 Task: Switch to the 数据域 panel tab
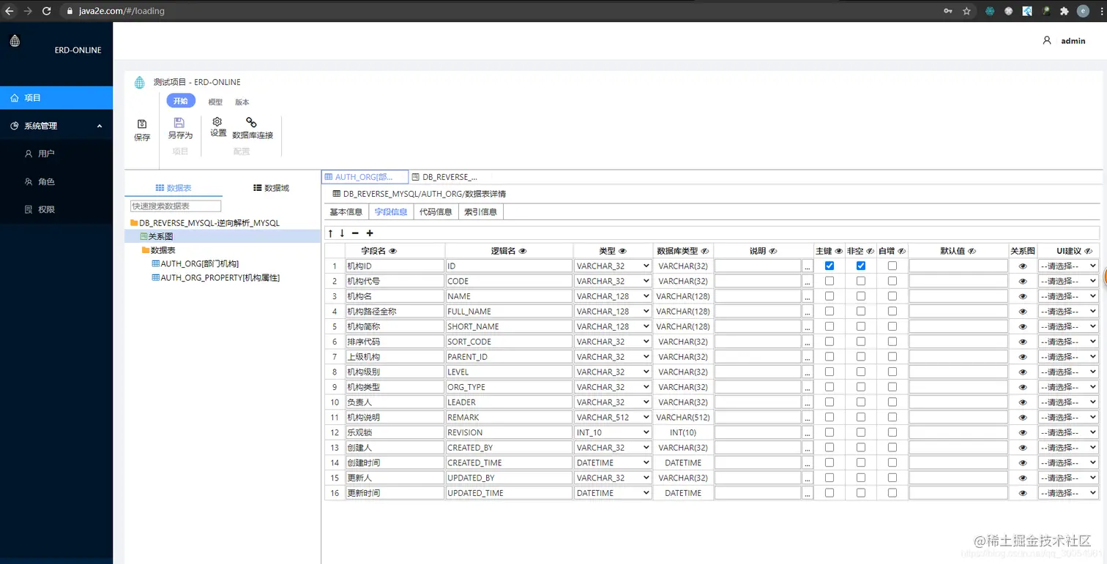[x=271, y=188]
